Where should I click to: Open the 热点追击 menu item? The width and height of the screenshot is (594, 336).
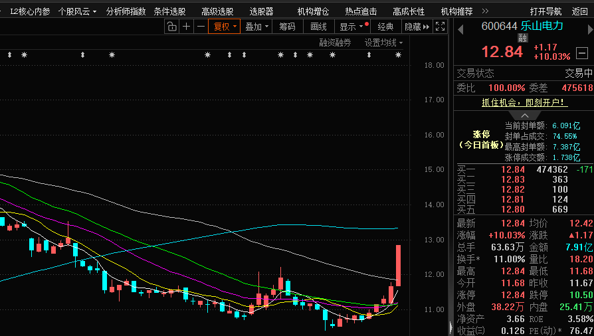pyautogui.click(x=361, y=11)
